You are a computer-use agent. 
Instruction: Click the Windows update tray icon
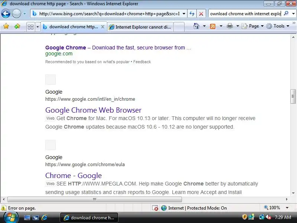pyautogui.click(x=252, y=217)
